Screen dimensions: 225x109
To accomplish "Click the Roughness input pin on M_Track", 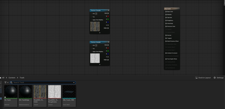I will tap(166, 21).
